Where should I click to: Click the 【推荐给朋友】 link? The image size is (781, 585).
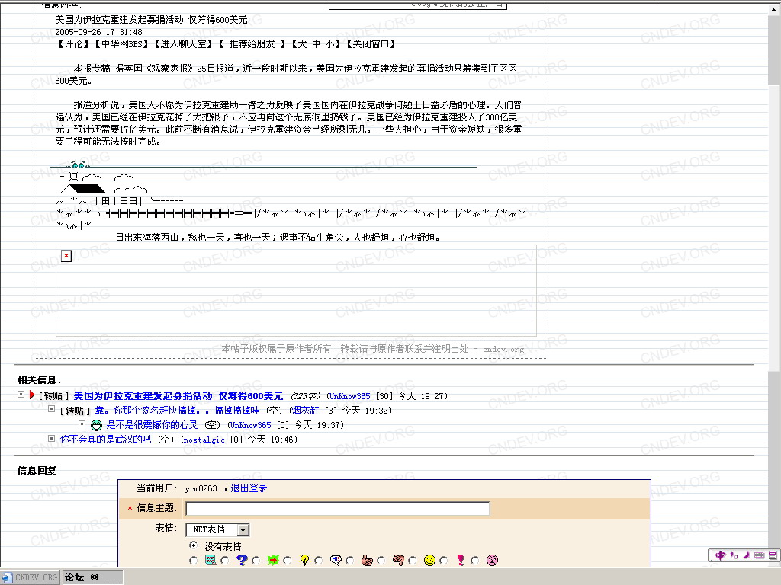pos(252,43)
